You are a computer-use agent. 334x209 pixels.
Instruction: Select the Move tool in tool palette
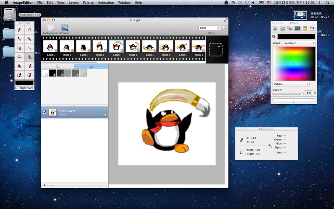tap(29, 57)
